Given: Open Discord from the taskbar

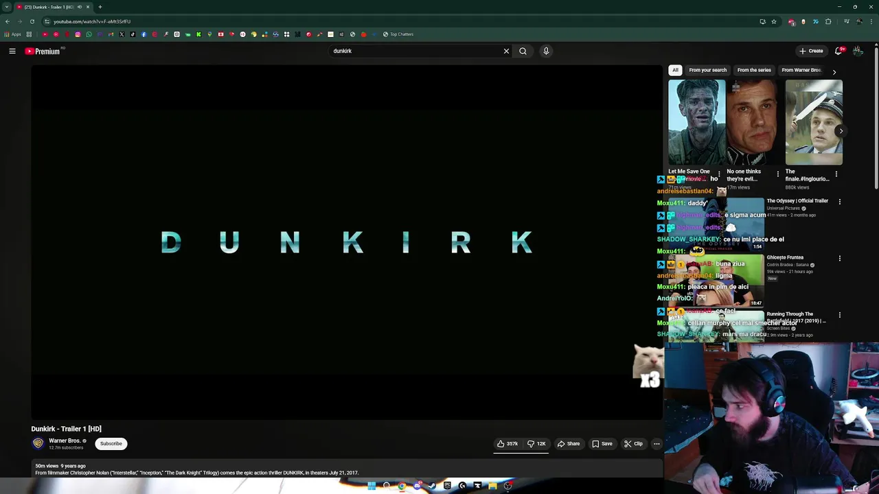Looking at the screenshot, I should (418, 486).
